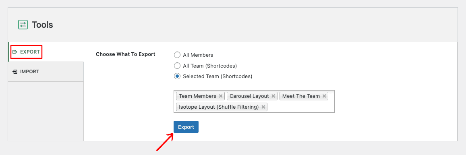Click the Team Members tag label
This screenshot has width=466, height=155.
pos(198,96)
